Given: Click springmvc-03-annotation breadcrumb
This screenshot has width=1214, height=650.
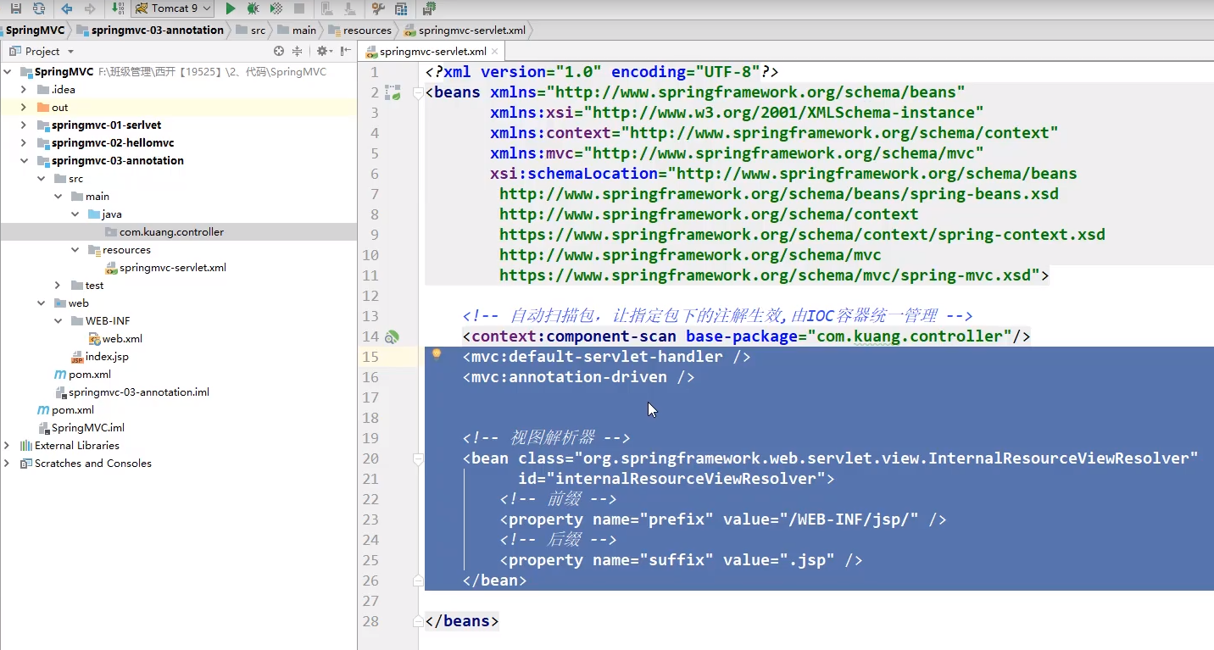Looking at the screenshot, I should pyautogui.click(x=150, y=30).
